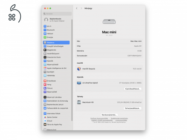Click the 'Apple M1' chip value
The height and width of the screenshot is (140, 187).
point(138,46)
